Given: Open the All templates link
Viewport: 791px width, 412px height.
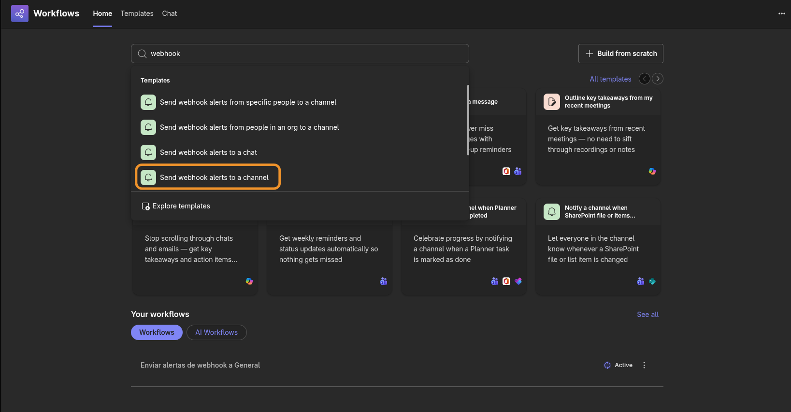Looking at the screenshot, I should point(611,79).
